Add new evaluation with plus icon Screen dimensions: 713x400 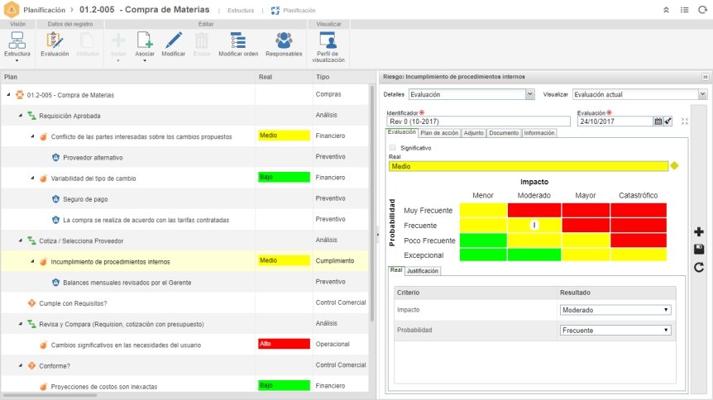tap(699, 231)
